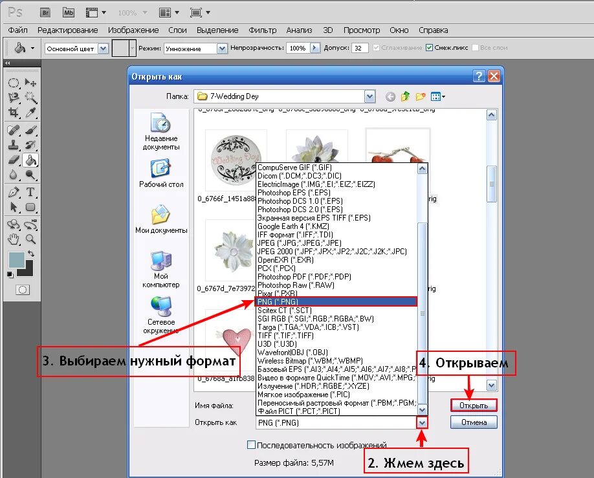The width and height of the screenshot is (594, 478).
Task: Open Мой компьютер location
Action: click(x=161, y=269)
